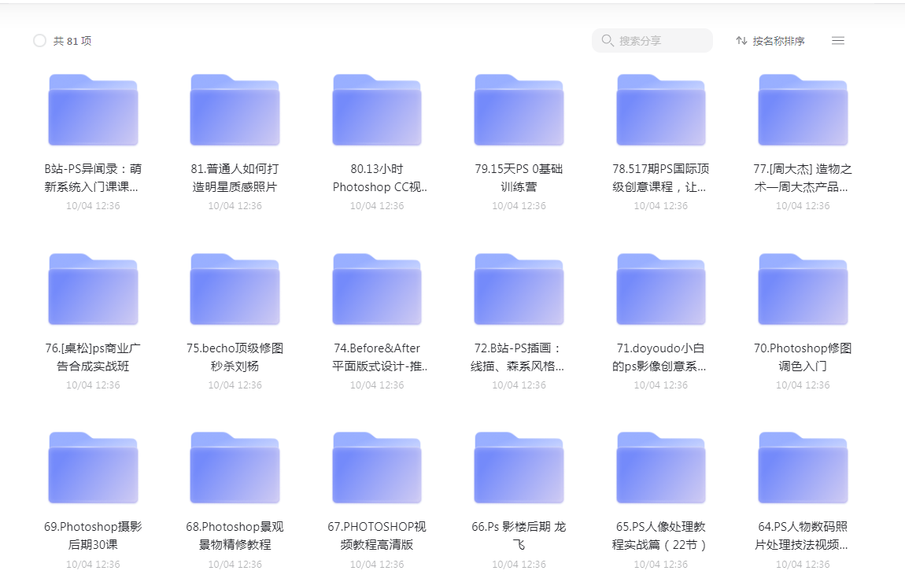The width and height of the screenshot is (905, 578).
Task: Click the magnifier icon in search box
Action: 607,41
